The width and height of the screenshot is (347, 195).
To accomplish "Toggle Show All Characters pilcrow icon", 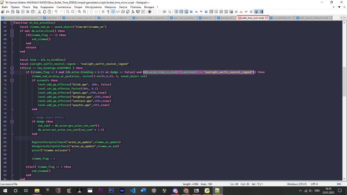I will [108, 12].
